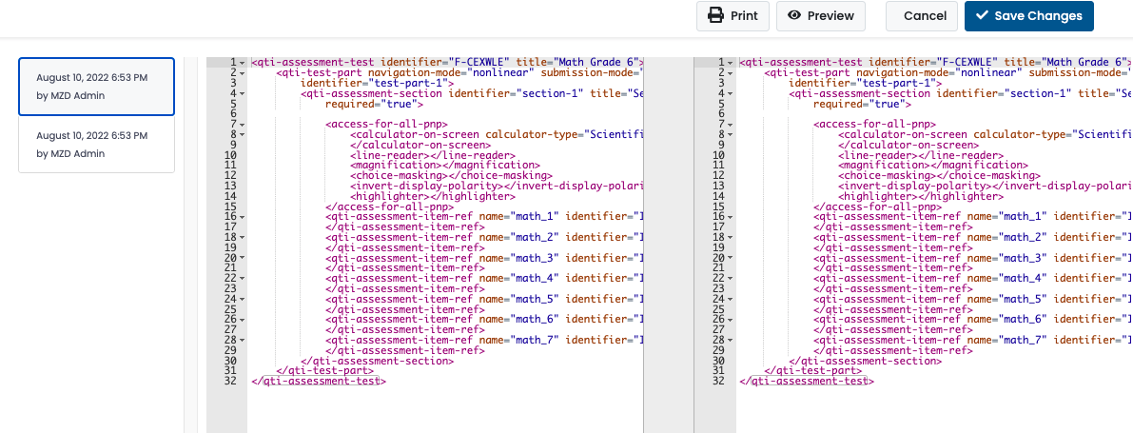Screen dimensions: 1133x433
Task: Click line number 32 in left editor gutter
Action: click(231, 381)
